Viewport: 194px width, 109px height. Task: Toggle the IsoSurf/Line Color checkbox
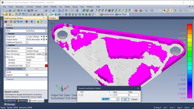coord(27,66)
